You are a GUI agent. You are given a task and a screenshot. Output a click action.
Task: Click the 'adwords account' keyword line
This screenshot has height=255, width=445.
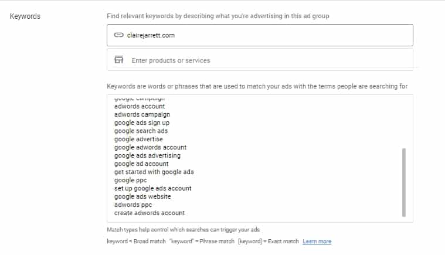tap(140, 107)
